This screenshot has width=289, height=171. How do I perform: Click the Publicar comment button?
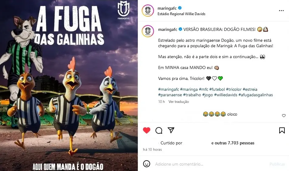[277, 164]
